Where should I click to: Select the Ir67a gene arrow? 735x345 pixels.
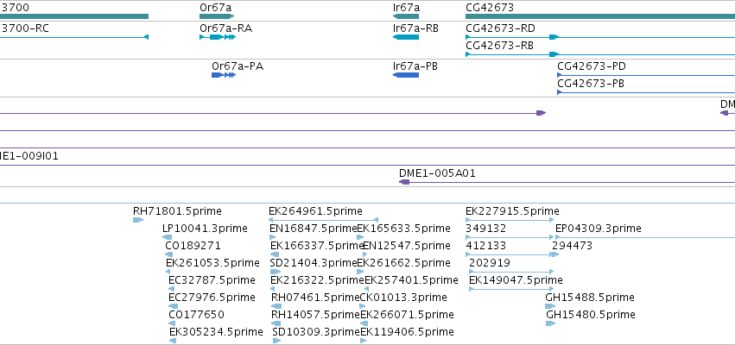tap(406, 16)
